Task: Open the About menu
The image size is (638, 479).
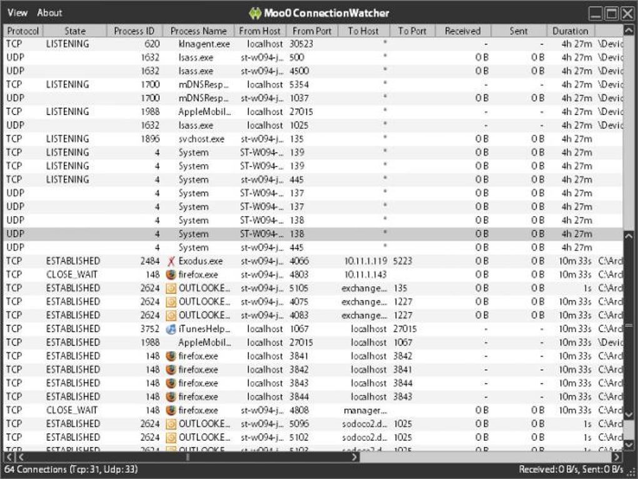Action: point(49,13)
